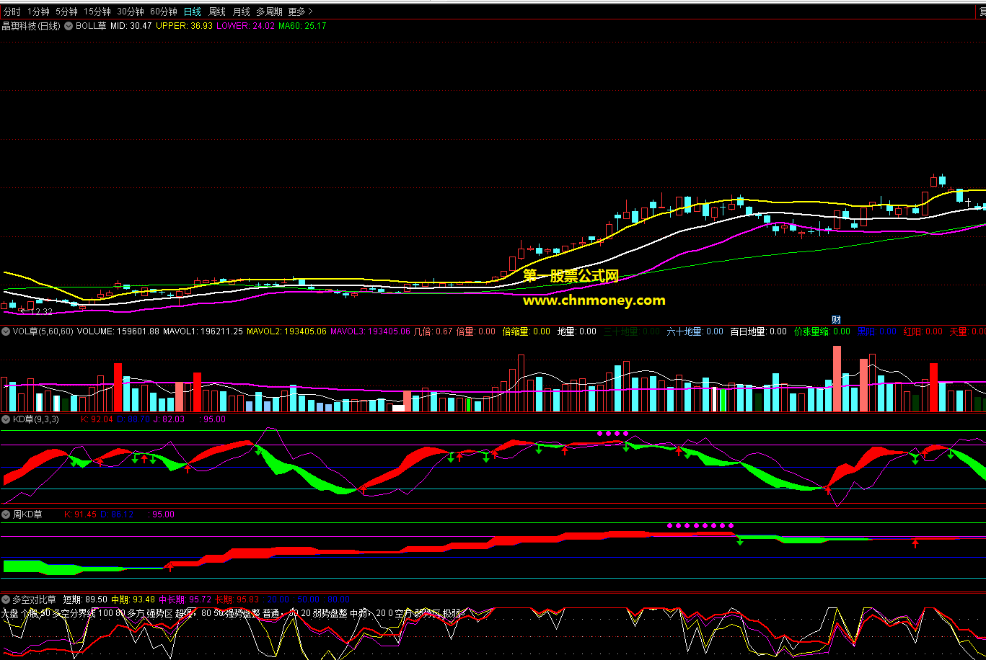Image resolution: width=986 pixels, height=660 pixels.
Task: Click the 周KD K: 91.45 reading
Action: tap(80, 514)
